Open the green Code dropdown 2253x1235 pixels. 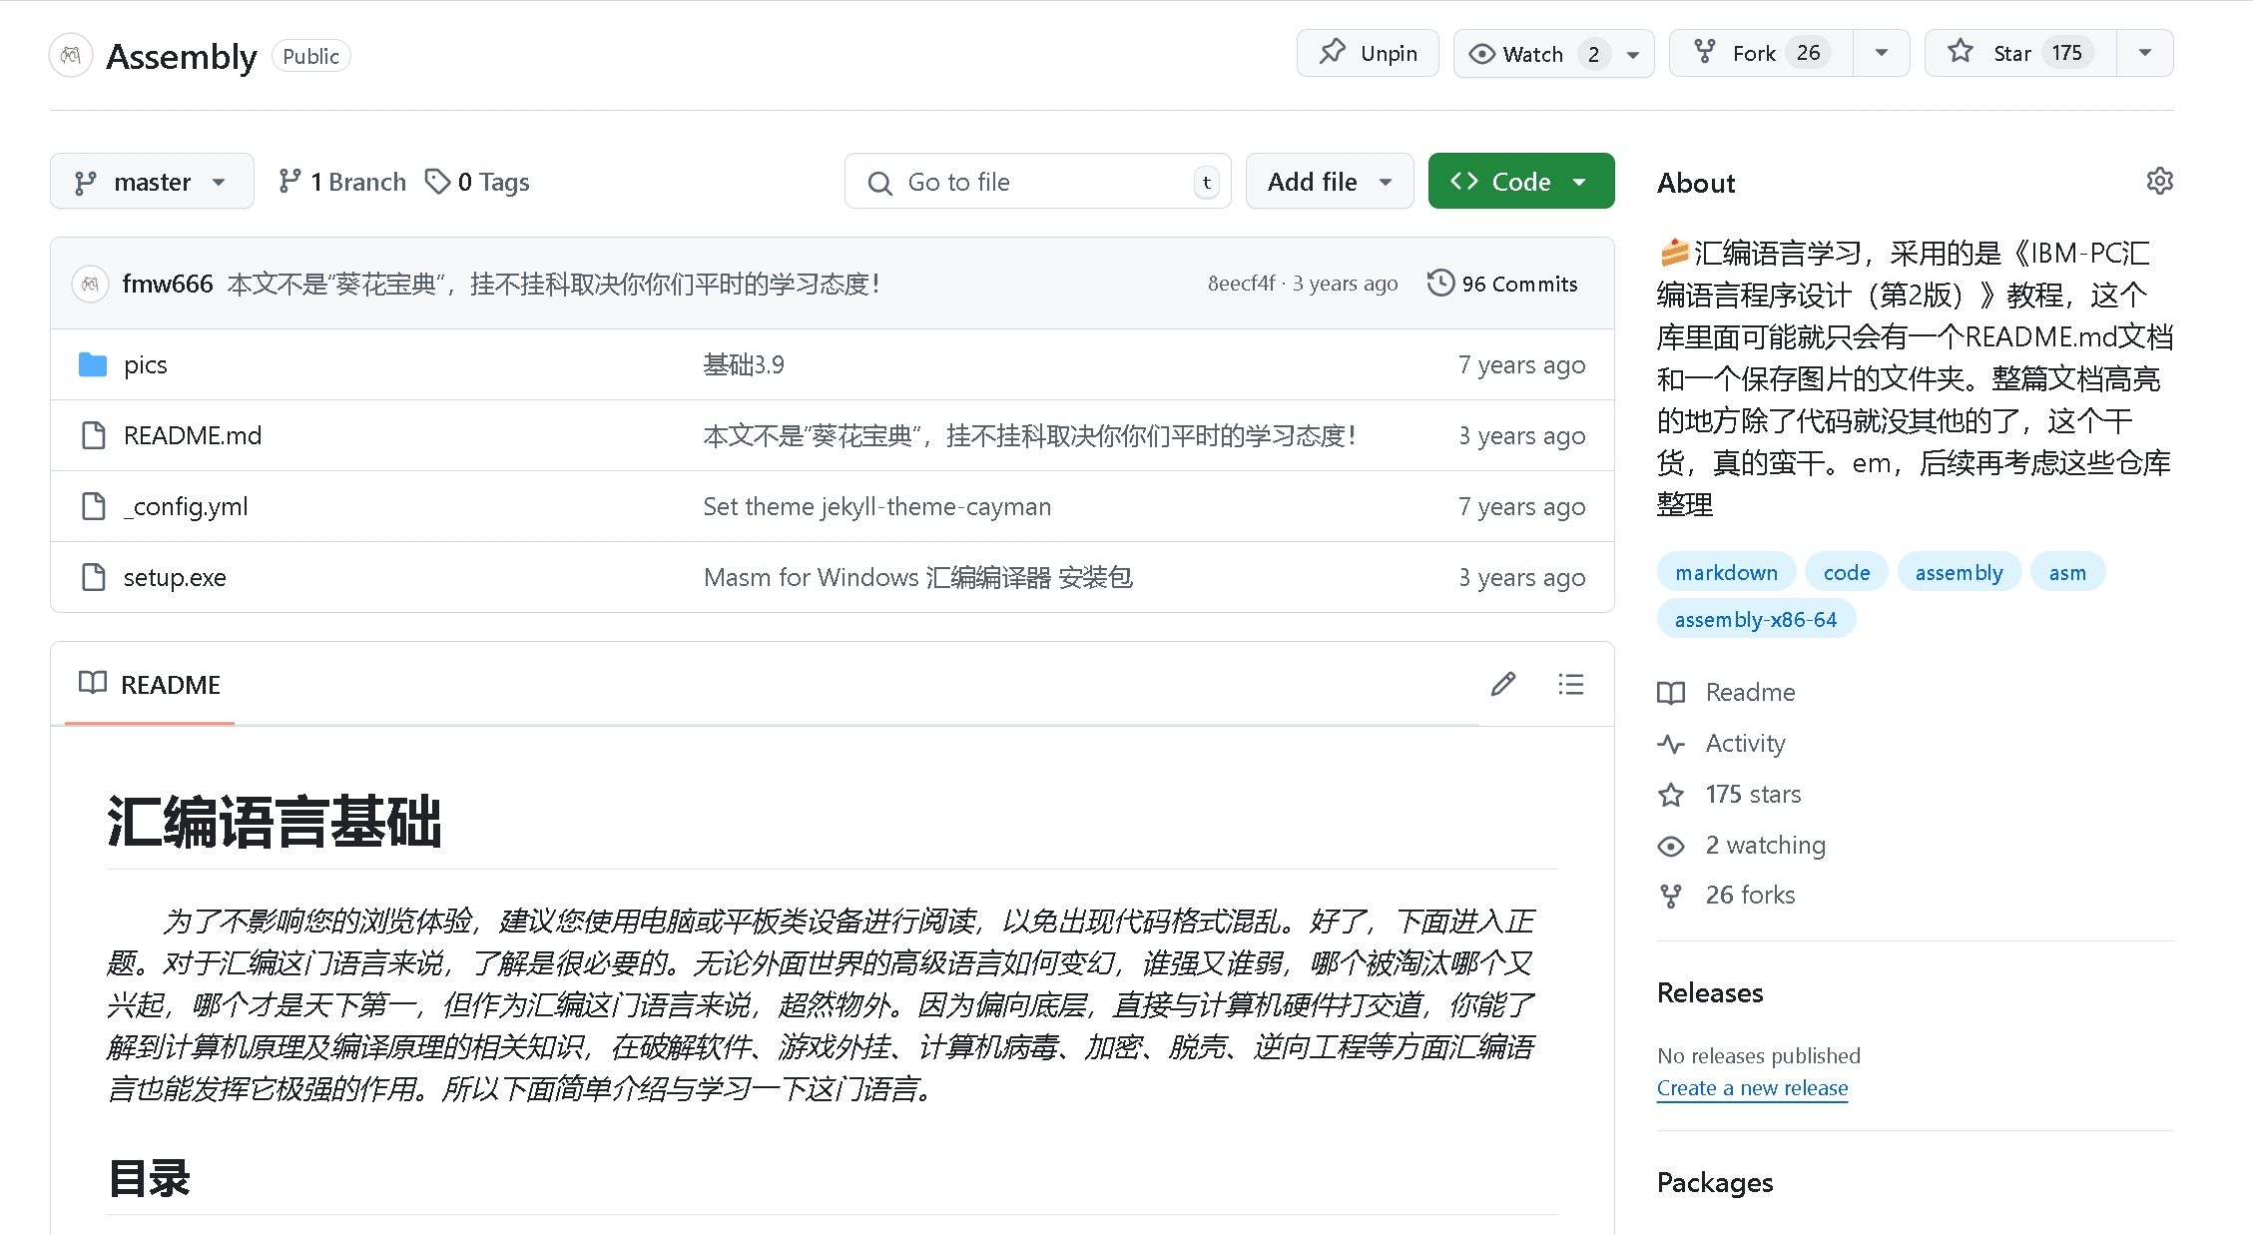coord(1521,181)
